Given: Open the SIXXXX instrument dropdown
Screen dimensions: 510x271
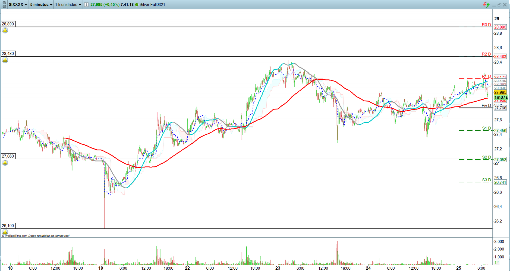Looking at the screenshot, I should point(18,5).
